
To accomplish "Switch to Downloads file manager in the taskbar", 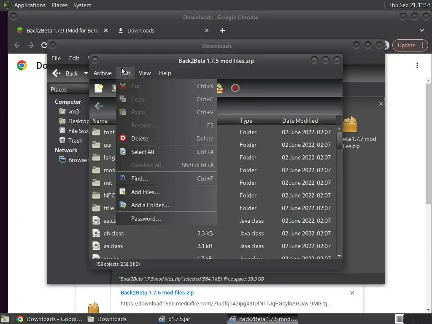I will [108, 319].
